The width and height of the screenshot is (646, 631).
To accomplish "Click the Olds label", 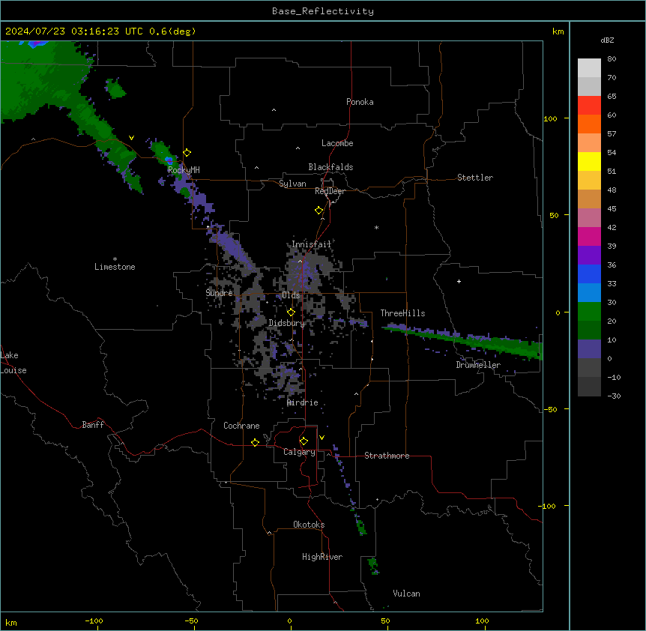I will 291,295.
